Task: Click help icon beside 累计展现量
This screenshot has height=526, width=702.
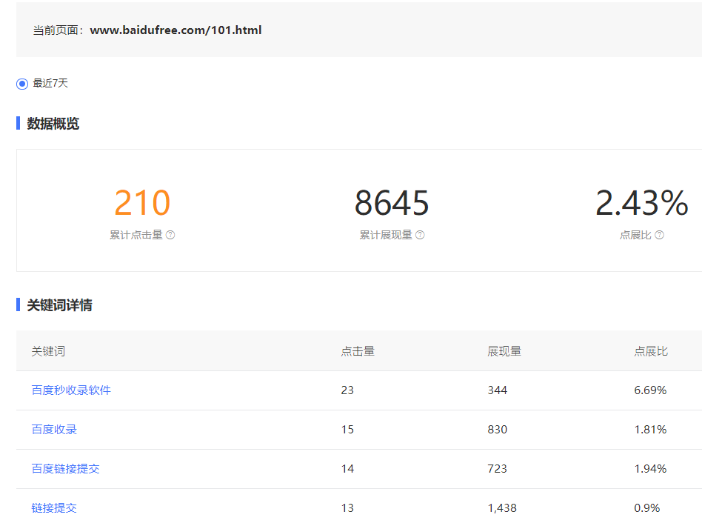Action: 420,235
